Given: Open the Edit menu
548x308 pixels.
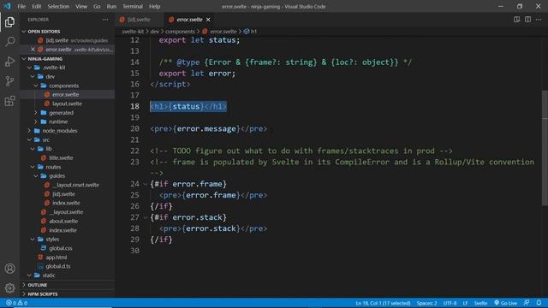Looking at the screenshot, I should coord(36,6).
